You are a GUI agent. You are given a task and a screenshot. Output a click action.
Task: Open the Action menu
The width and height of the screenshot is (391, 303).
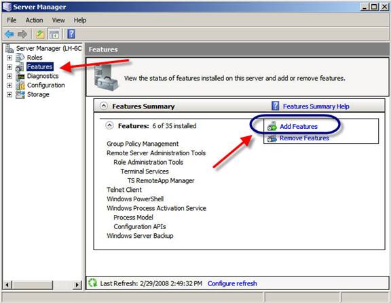(x=34, y=20)
